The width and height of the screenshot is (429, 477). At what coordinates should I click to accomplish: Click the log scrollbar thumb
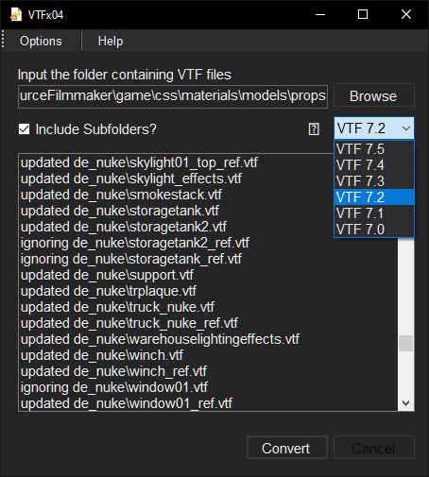tap(405, 343)
